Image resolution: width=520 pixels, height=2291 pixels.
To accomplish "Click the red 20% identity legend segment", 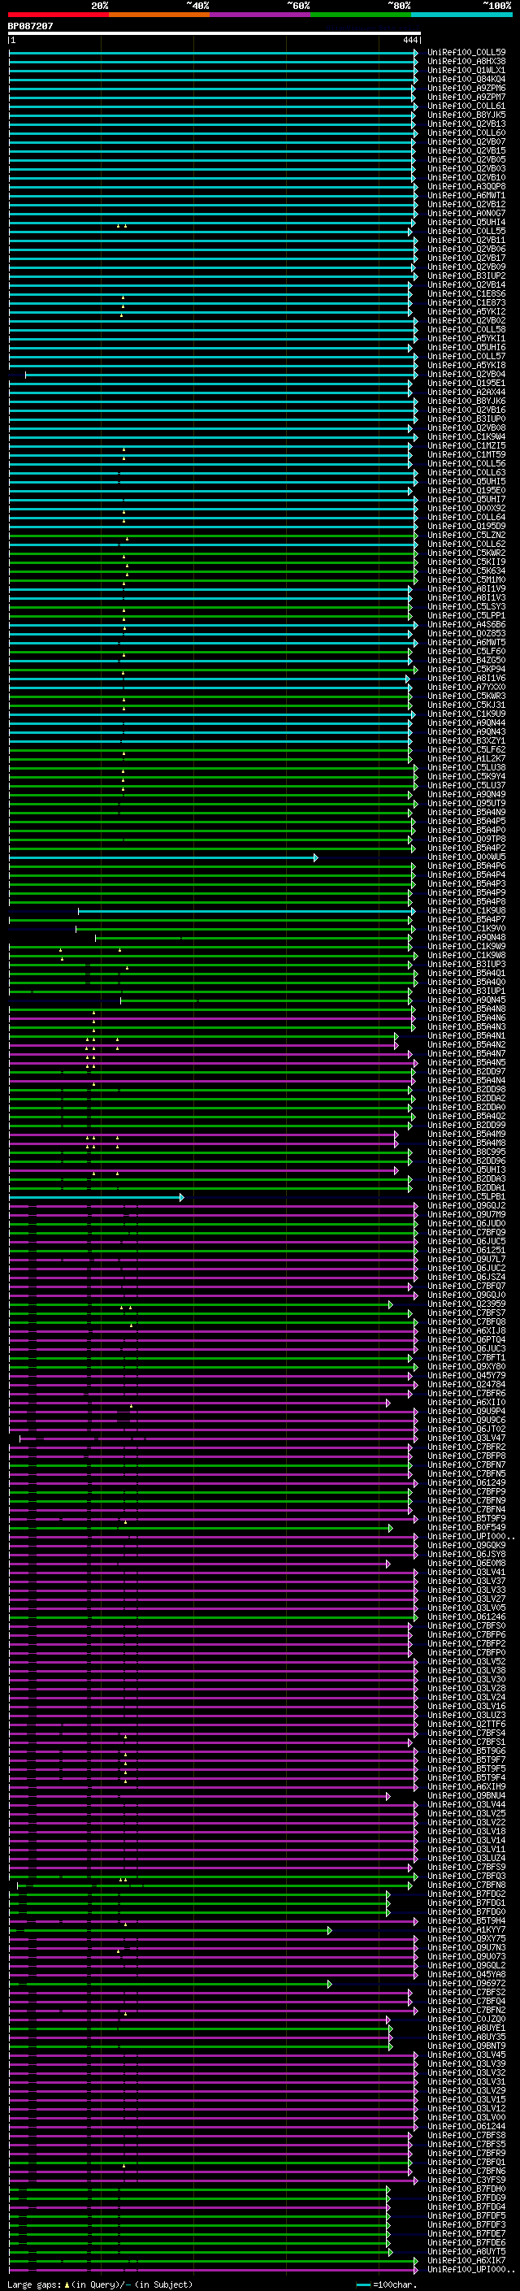I will 58,15.
